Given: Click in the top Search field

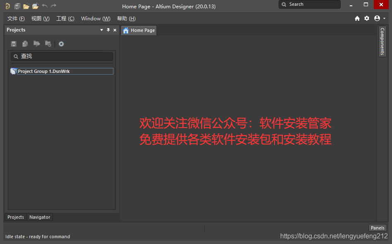Looking at the screenshot, I should click(x=310, y=4).
